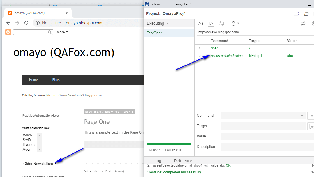Click the omayo (QAFox.com) blog heading
Image resolution: width=314 pixels, height=177 pixels.
(64, 53)
